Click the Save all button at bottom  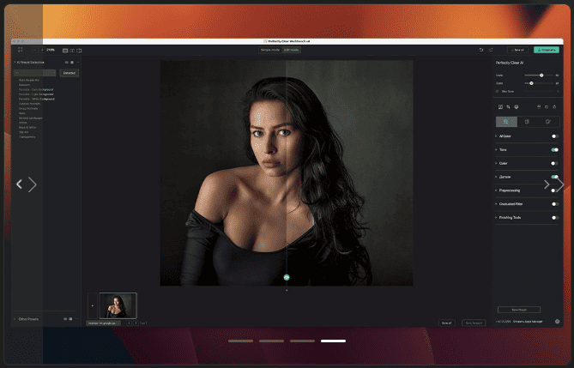(x=447, y=323)
